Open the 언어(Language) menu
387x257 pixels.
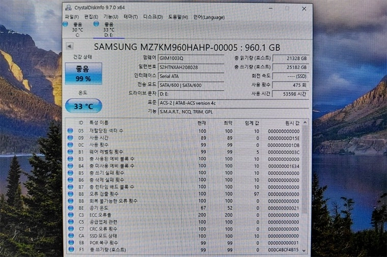coord(209,17)
